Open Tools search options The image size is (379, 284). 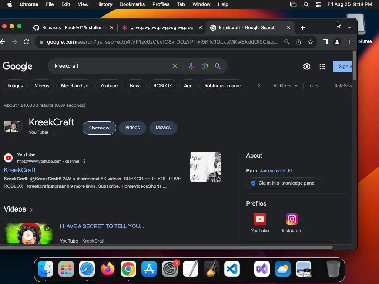click(x=313, y=86)
